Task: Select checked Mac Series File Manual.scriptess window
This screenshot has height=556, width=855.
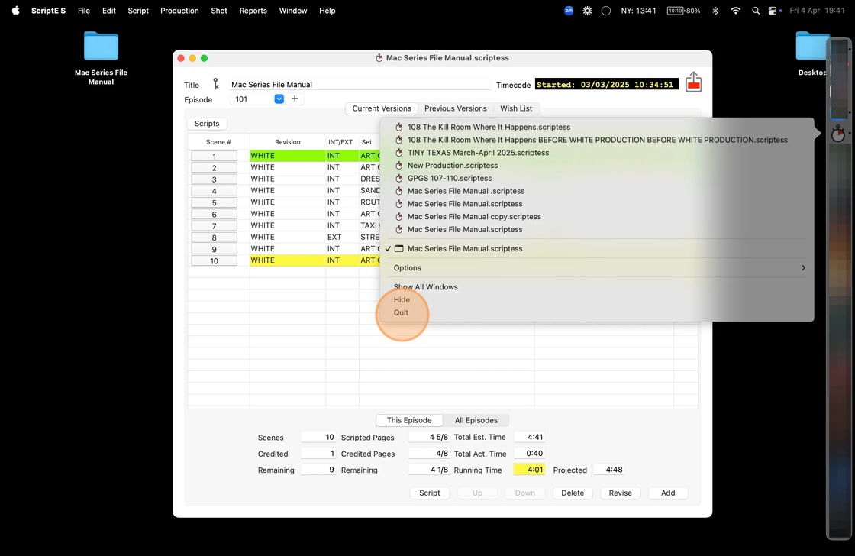Action: click(x=465, y=248)
